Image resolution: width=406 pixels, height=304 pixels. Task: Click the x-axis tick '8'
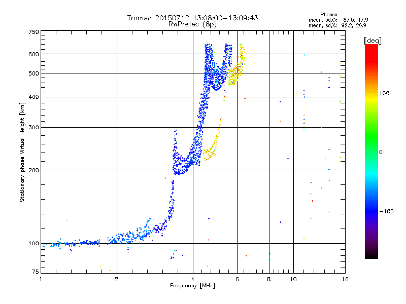click(x=269, y=279)
